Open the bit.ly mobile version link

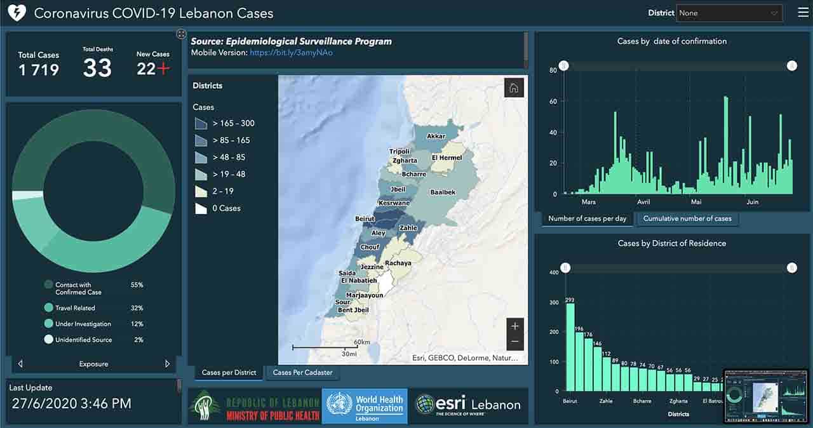click(x=291, y=53)
